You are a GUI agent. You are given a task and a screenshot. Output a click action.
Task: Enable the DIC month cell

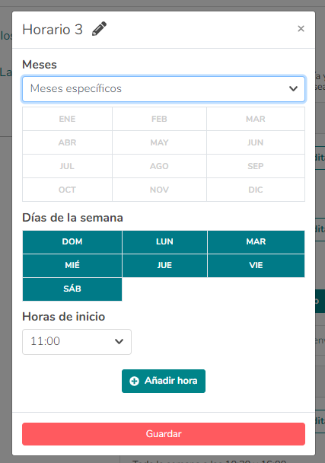[256, 190]
